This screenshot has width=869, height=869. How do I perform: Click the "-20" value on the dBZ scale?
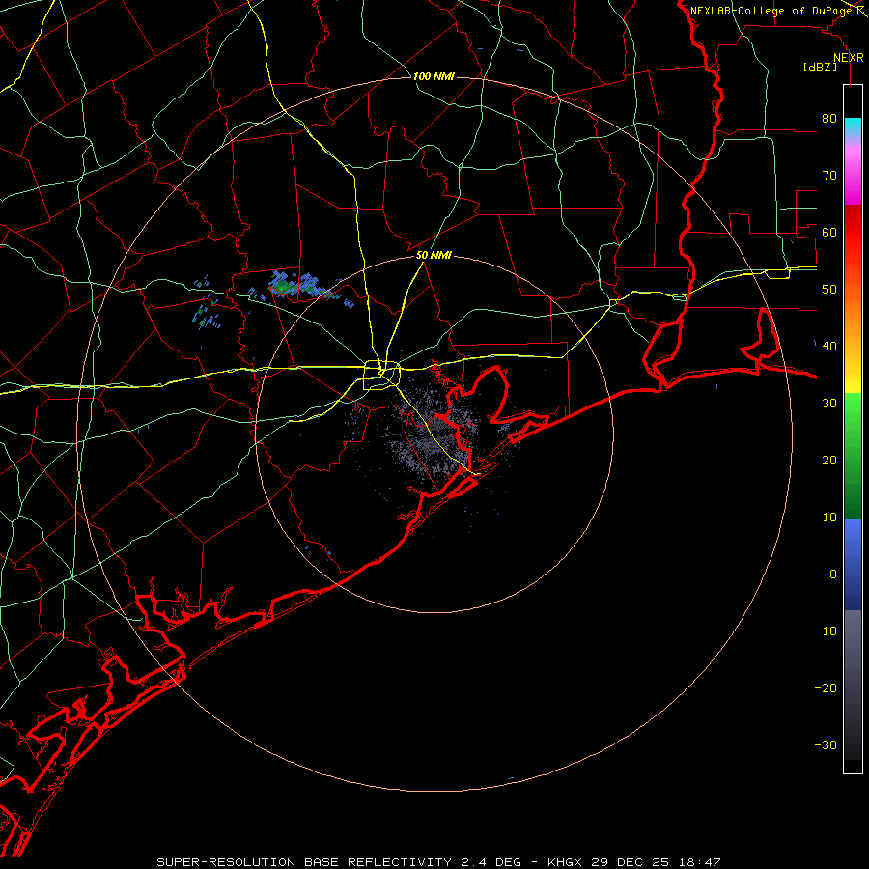click(x=826, y=687)
